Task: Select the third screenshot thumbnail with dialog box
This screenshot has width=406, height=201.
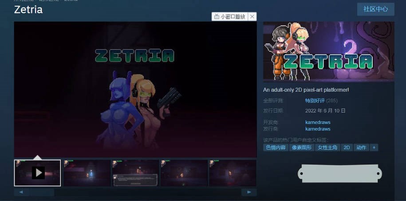Action: 135,173
